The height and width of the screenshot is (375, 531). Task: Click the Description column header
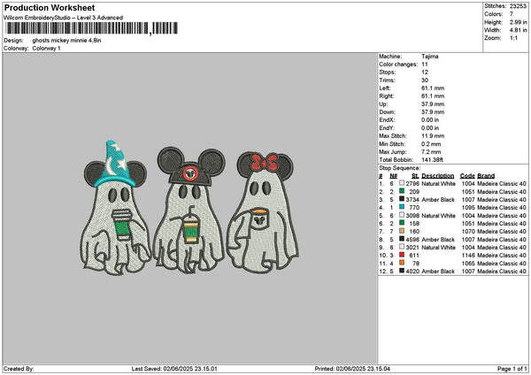coord(438,175)
